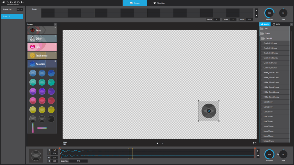The height and width of the screenshot is (165, 294).
Task: Pick the pink Kasanari circle
Action: point(33,101)
